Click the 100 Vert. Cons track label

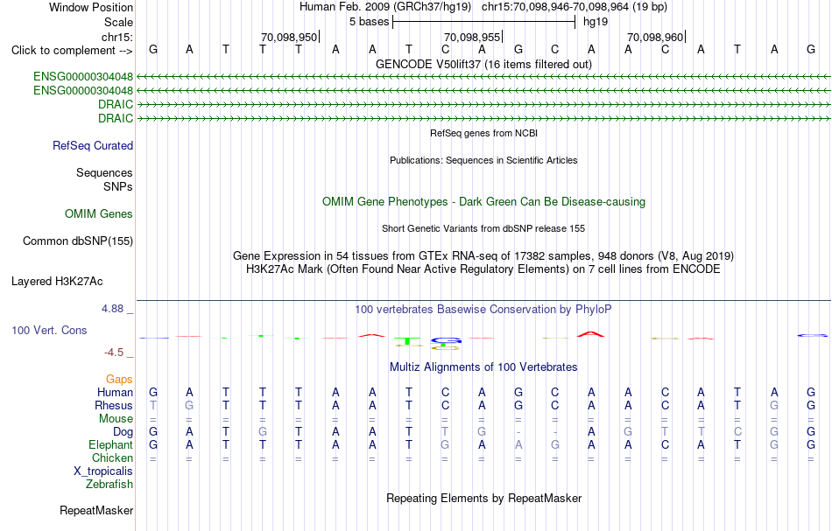pyautogui.click(x=49, y=330)
